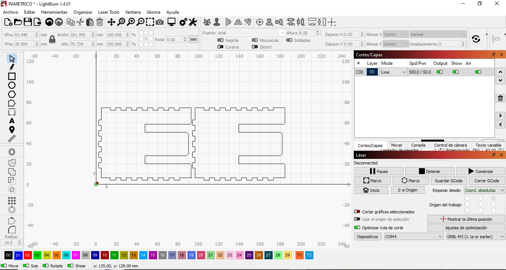Select the arrow Select tool

pyautogui.click(x=12, y=59)
